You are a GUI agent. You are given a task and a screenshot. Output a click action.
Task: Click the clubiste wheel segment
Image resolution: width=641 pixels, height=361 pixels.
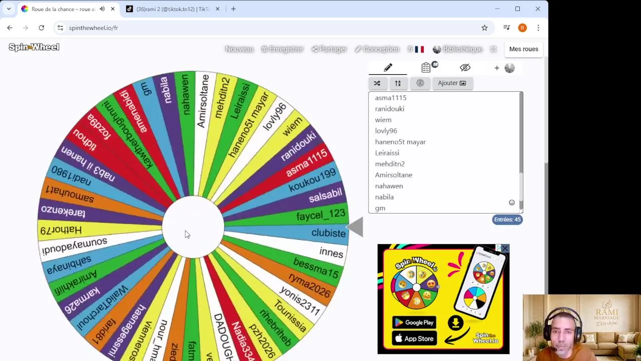click(x=328, y=233)
